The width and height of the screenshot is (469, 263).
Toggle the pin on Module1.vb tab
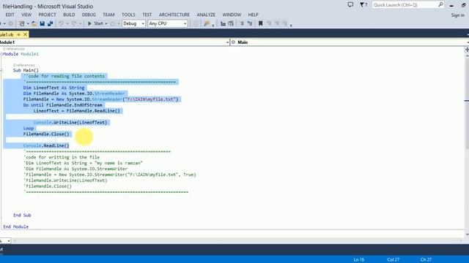click(18, 34)
